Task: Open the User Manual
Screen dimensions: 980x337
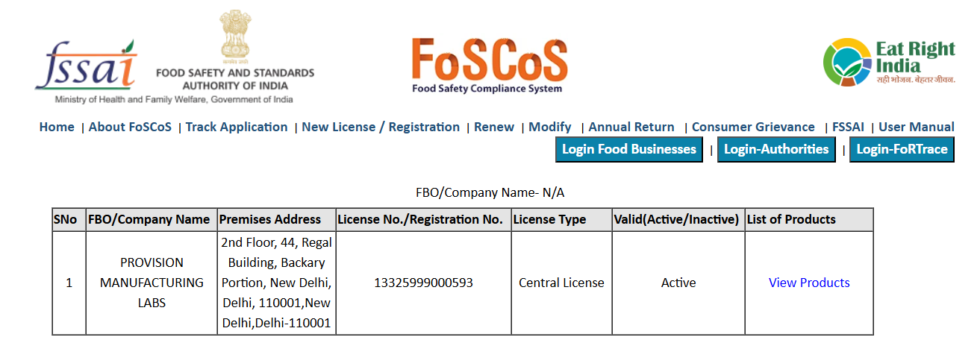Action: pyautogui.click(x=917, y=127)
